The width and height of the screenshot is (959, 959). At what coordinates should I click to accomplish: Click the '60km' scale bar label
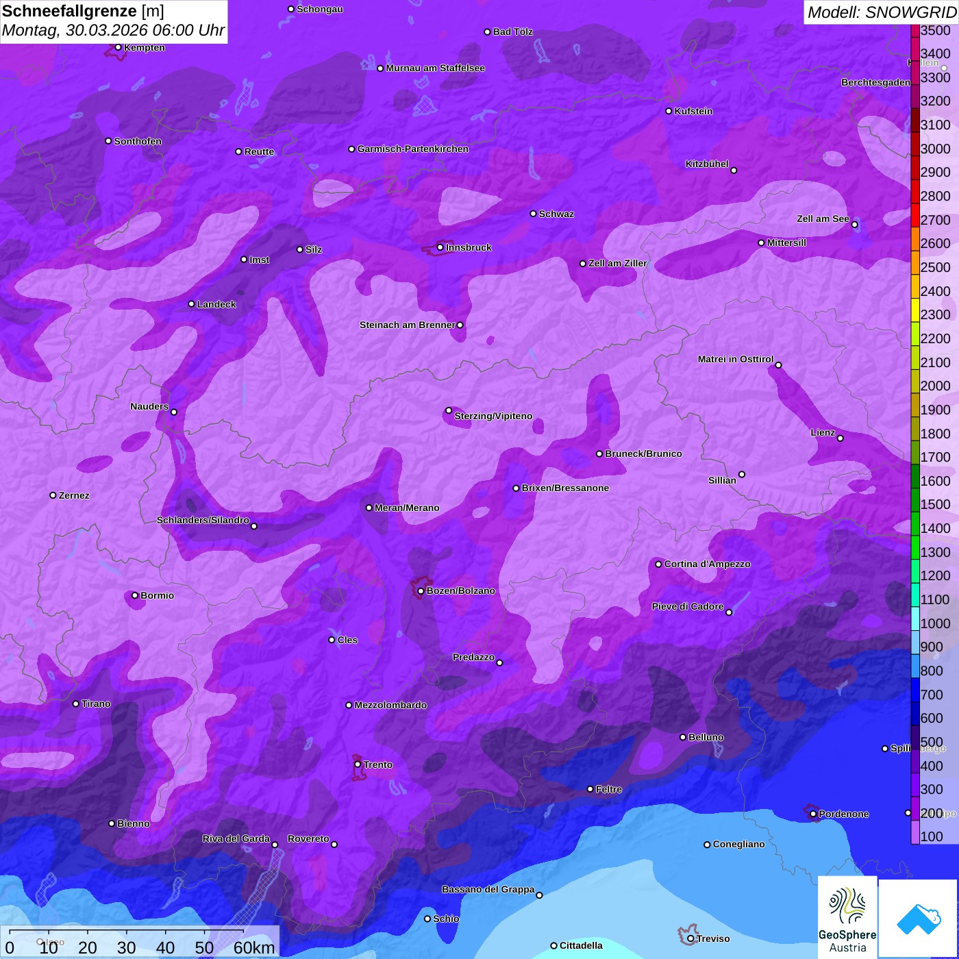(254, 947)
